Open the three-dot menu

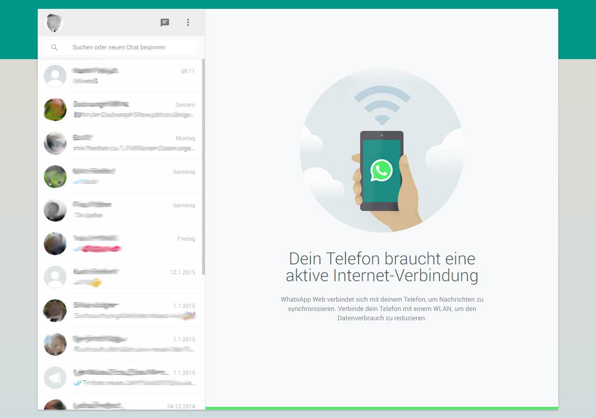tap(188, 22)
